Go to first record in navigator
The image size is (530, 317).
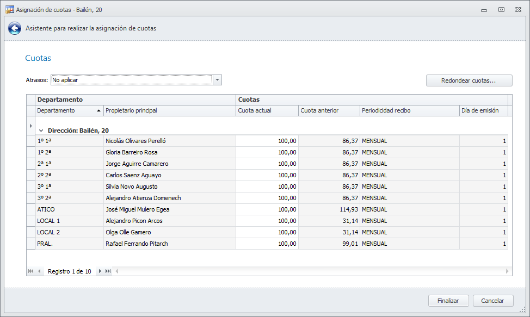[30, 271]
